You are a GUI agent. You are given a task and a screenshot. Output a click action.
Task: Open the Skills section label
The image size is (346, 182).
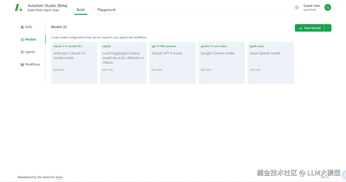29,27
